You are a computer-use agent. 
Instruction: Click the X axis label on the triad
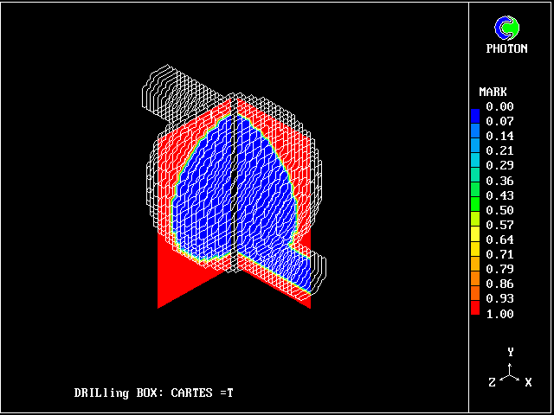pyautogui.click(x=528, y=382)
